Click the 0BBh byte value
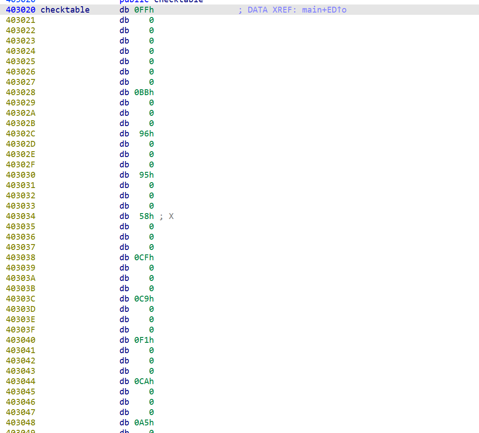The image size is (479, 433). point(144,92)
